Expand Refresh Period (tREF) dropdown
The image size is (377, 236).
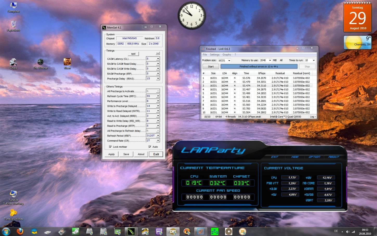(158, 136)
